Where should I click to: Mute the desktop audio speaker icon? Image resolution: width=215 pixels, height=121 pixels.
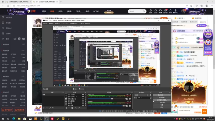click(127, 106)
